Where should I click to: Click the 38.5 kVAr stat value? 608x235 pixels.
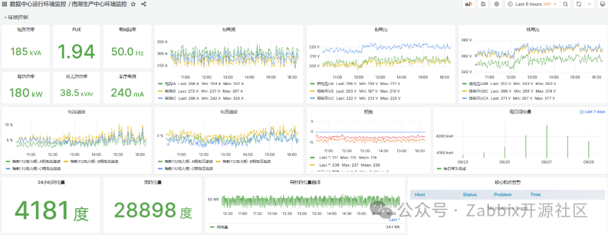[x=77, y=93]
